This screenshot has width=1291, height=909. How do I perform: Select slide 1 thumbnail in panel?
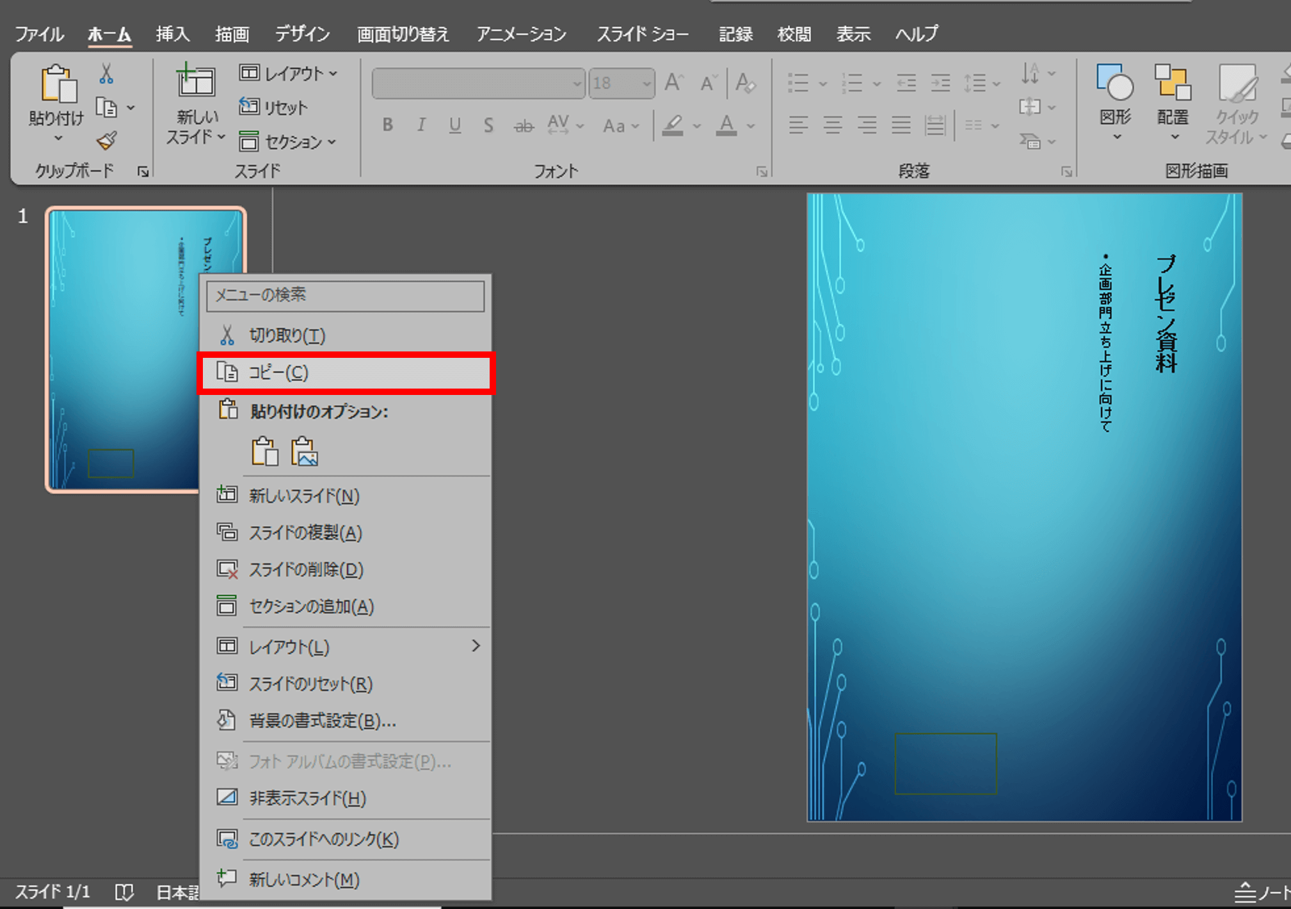146,350
